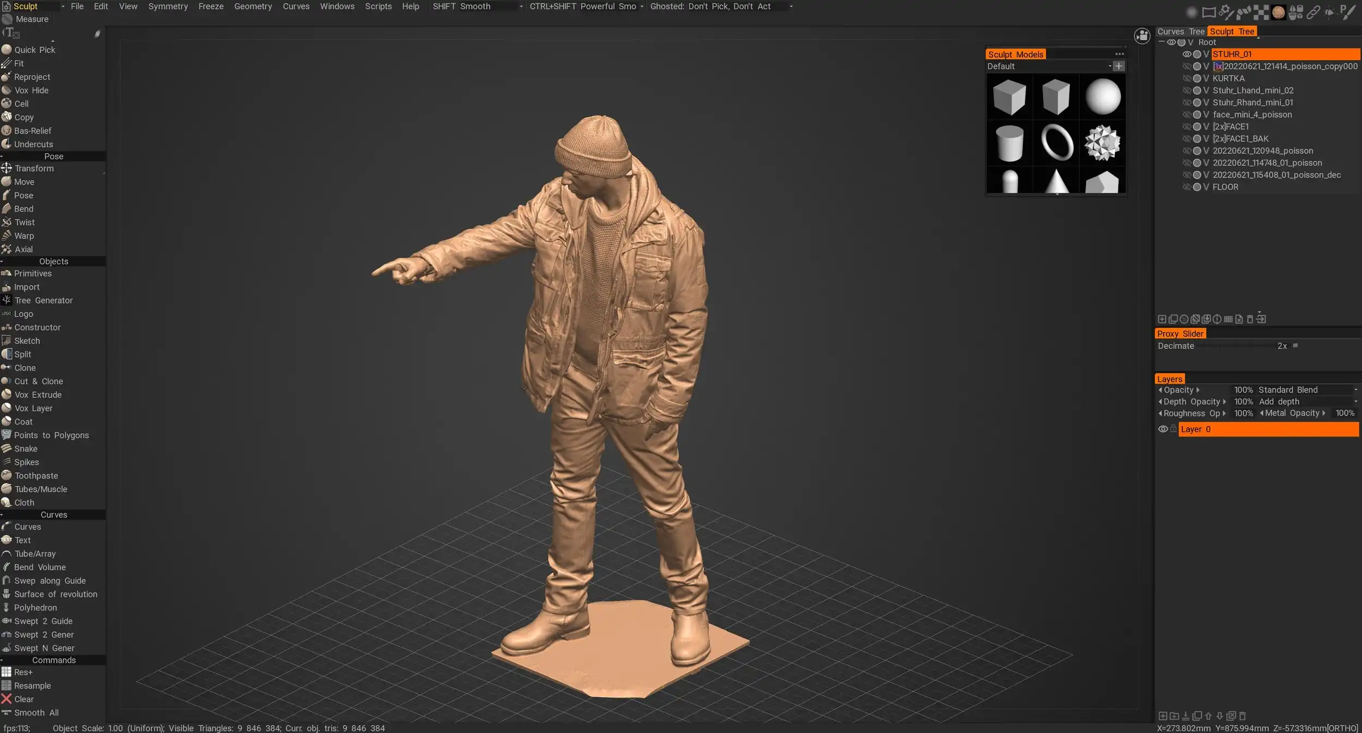Click the Resample command
Viewport: 1362px width, 733px height.
(32, 686)
